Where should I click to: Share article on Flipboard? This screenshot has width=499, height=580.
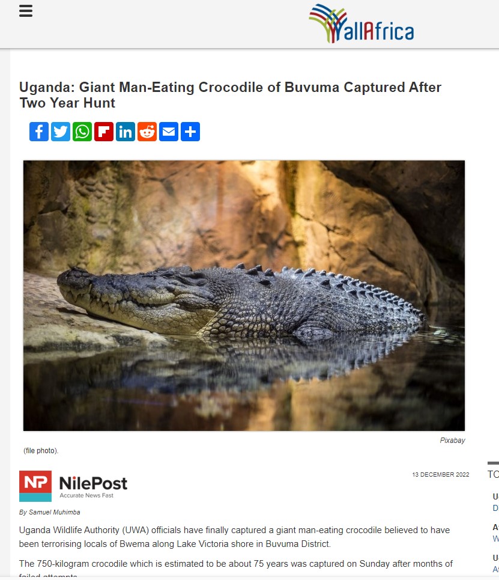tap(104, 132)
